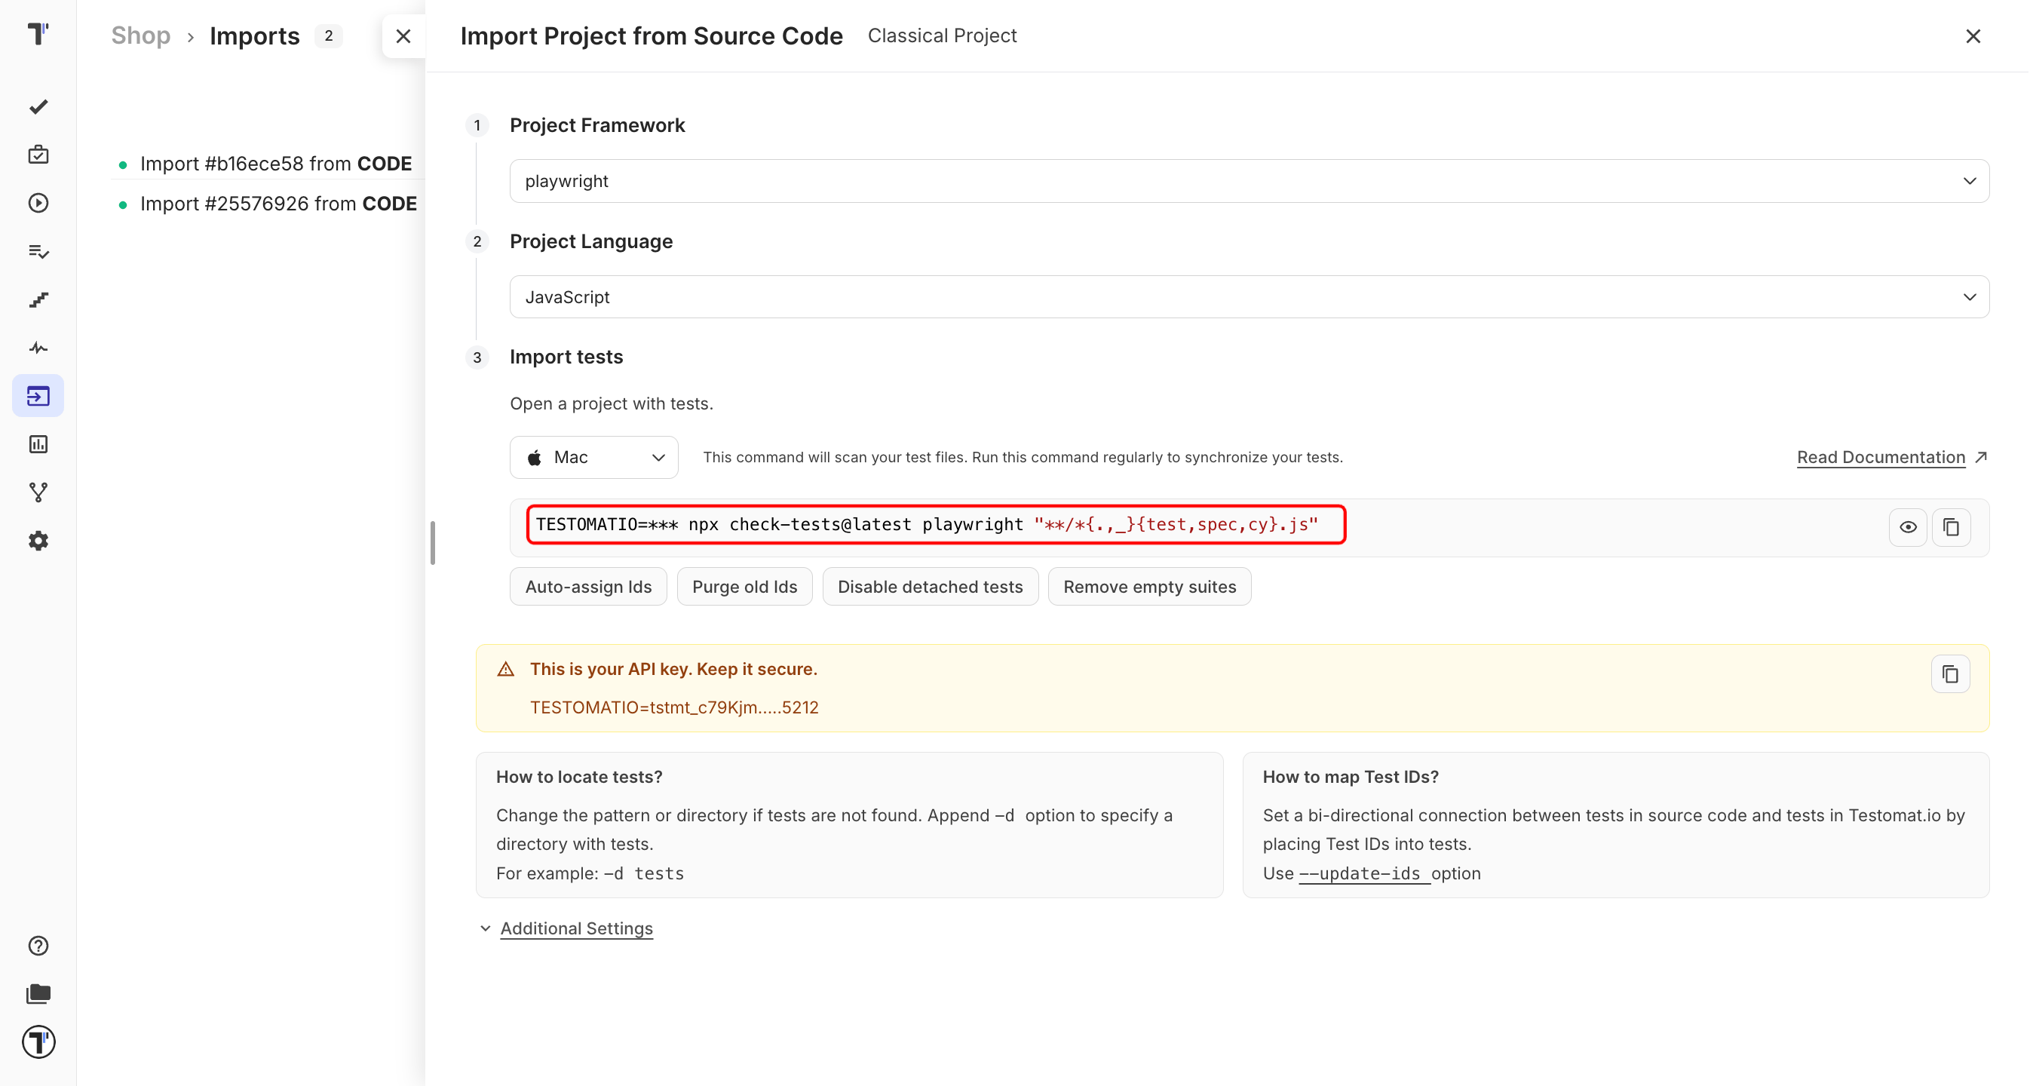Open Branches via the fork sidebar icon

38,492
